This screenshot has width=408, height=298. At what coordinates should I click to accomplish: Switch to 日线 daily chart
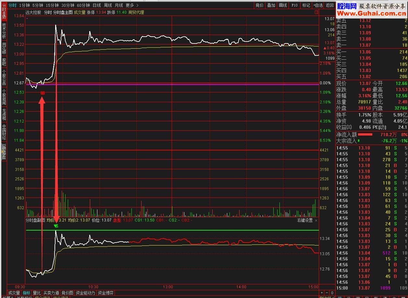97,5
